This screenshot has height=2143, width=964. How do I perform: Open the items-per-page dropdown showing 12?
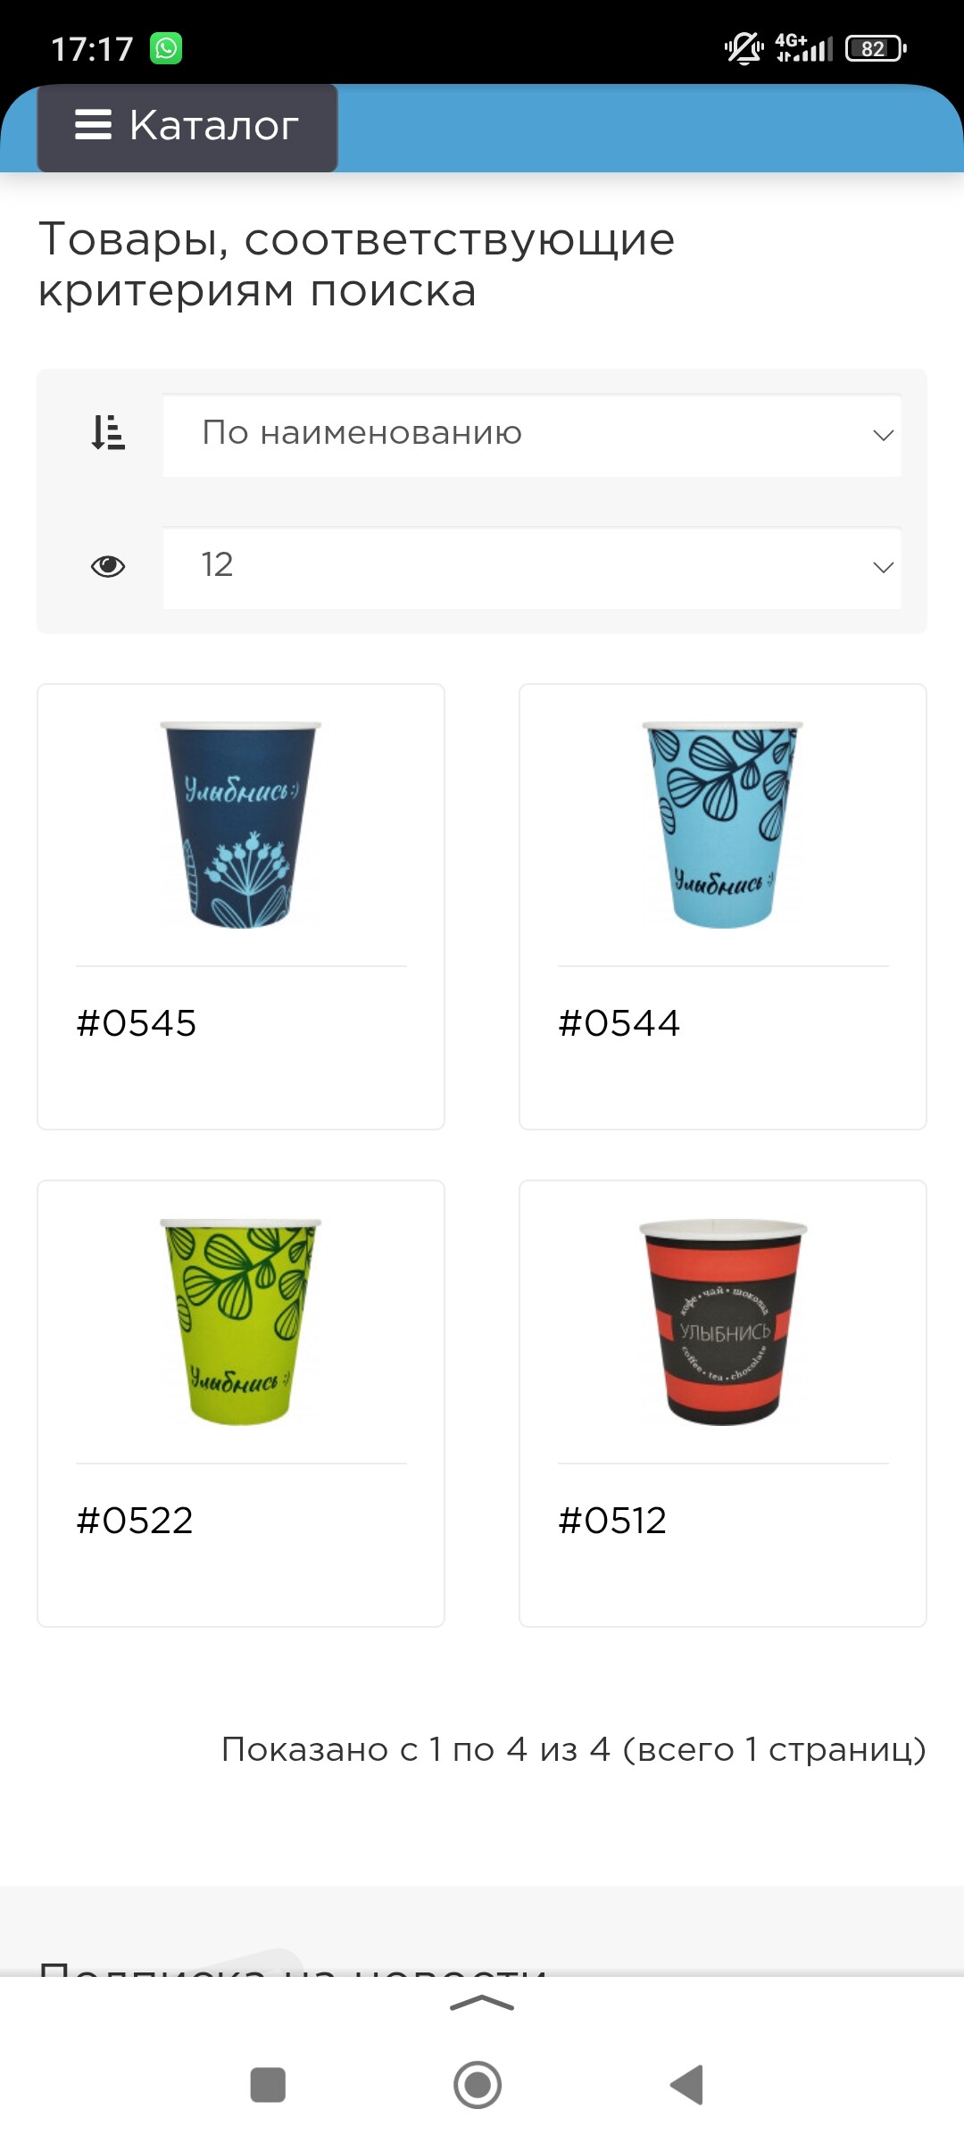[x=532, y=567]
